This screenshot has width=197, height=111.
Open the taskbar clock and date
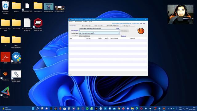192,109
